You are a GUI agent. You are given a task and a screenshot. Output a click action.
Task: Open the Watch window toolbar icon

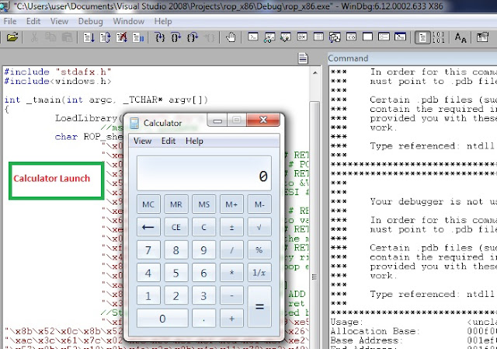click(269, 37)
